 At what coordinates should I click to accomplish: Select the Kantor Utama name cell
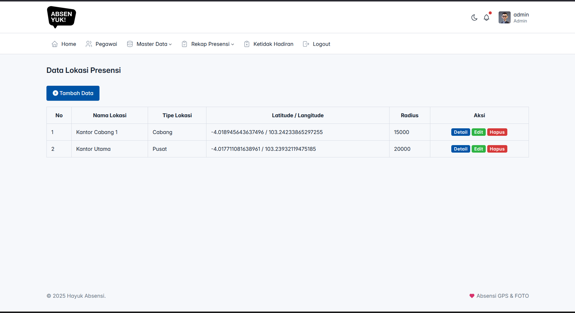point(110,149)
